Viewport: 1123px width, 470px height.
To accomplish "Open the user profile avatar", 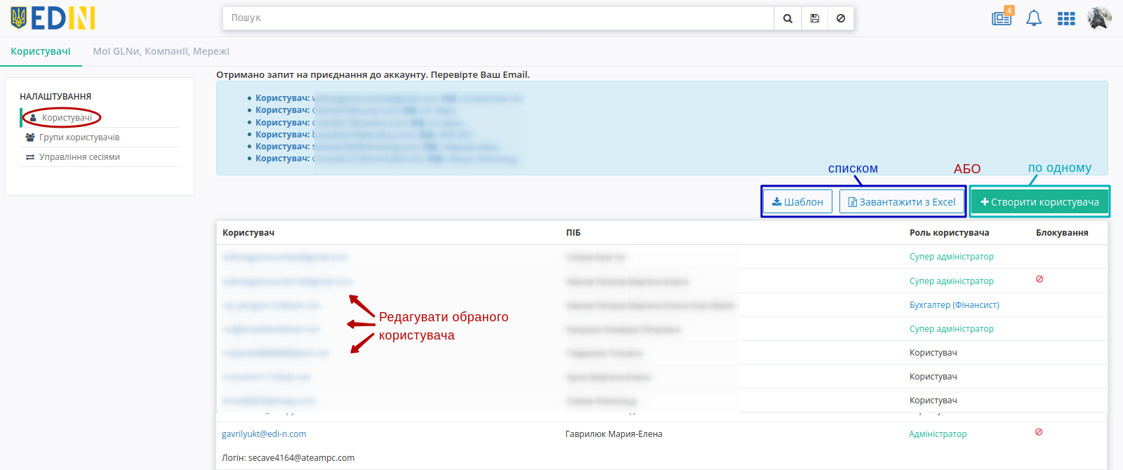I will pyautogui.click(x=1099, y=18).
